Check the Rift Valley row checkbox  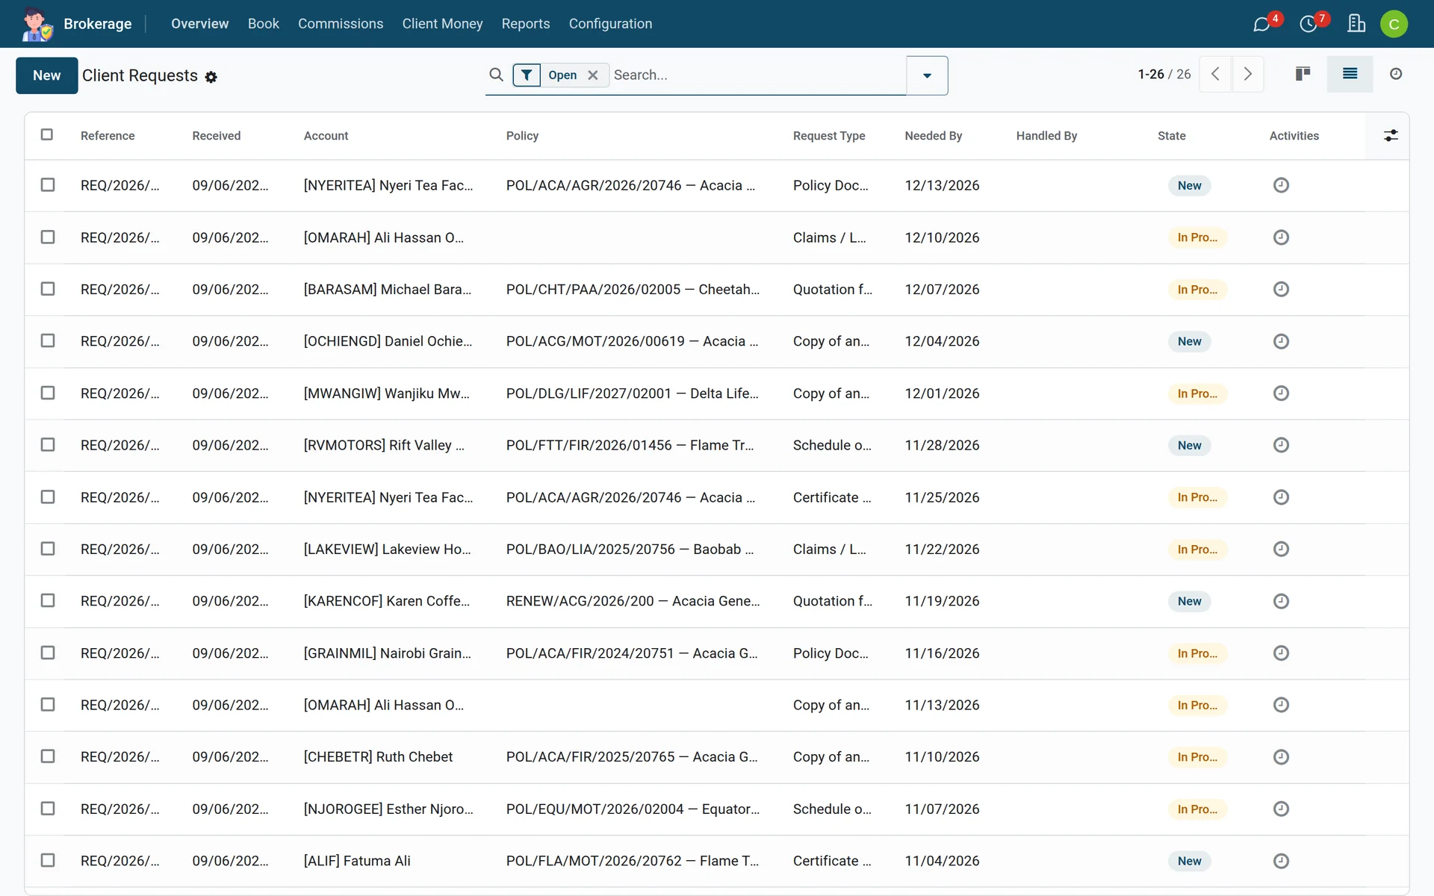coord(48,444)
